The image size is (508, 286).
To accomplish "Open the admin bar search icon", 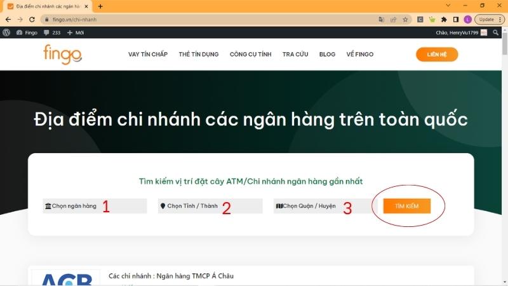I will pos(495,32).
